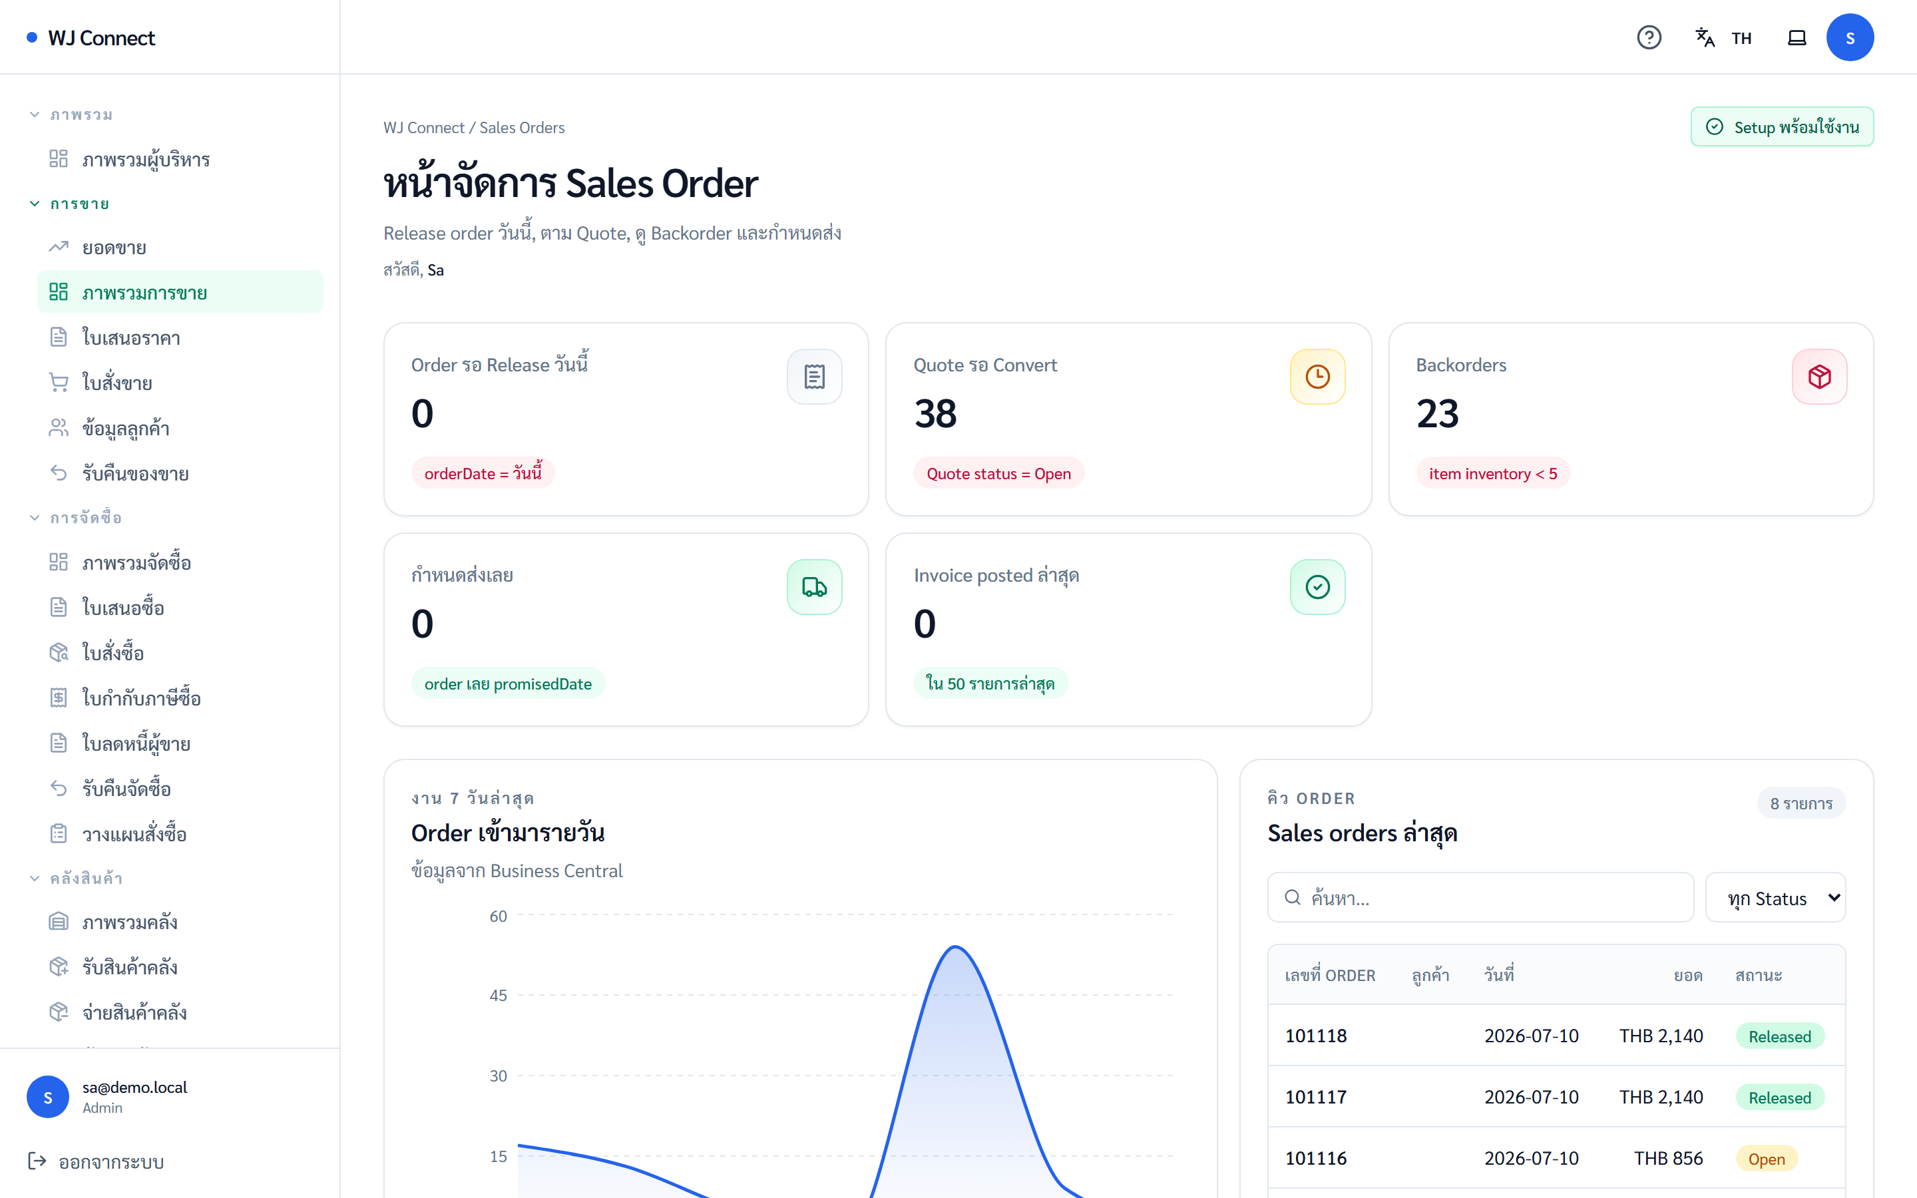
Task: Open ใบเสนอซื้อ sidebar page
Action: coord(180,608)
